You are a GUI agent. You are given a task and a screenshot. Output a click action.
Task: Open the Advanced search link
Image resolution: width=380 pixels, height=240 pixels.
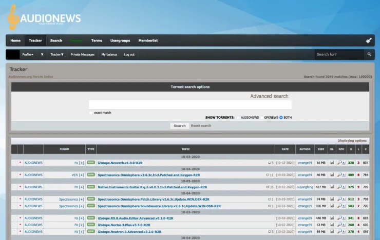point(269,96)
